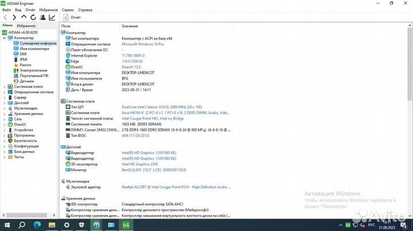Expand the Сеть tree node
This screenshot has width=413, height=231.
click(x=4, y=119)
